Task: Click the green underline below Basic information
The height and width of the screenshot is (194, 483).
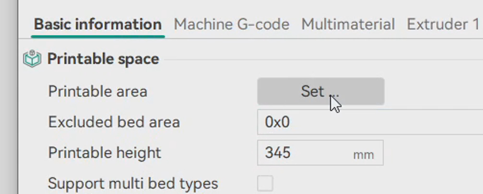Action: pyautogui.click(x=98, y=35)
